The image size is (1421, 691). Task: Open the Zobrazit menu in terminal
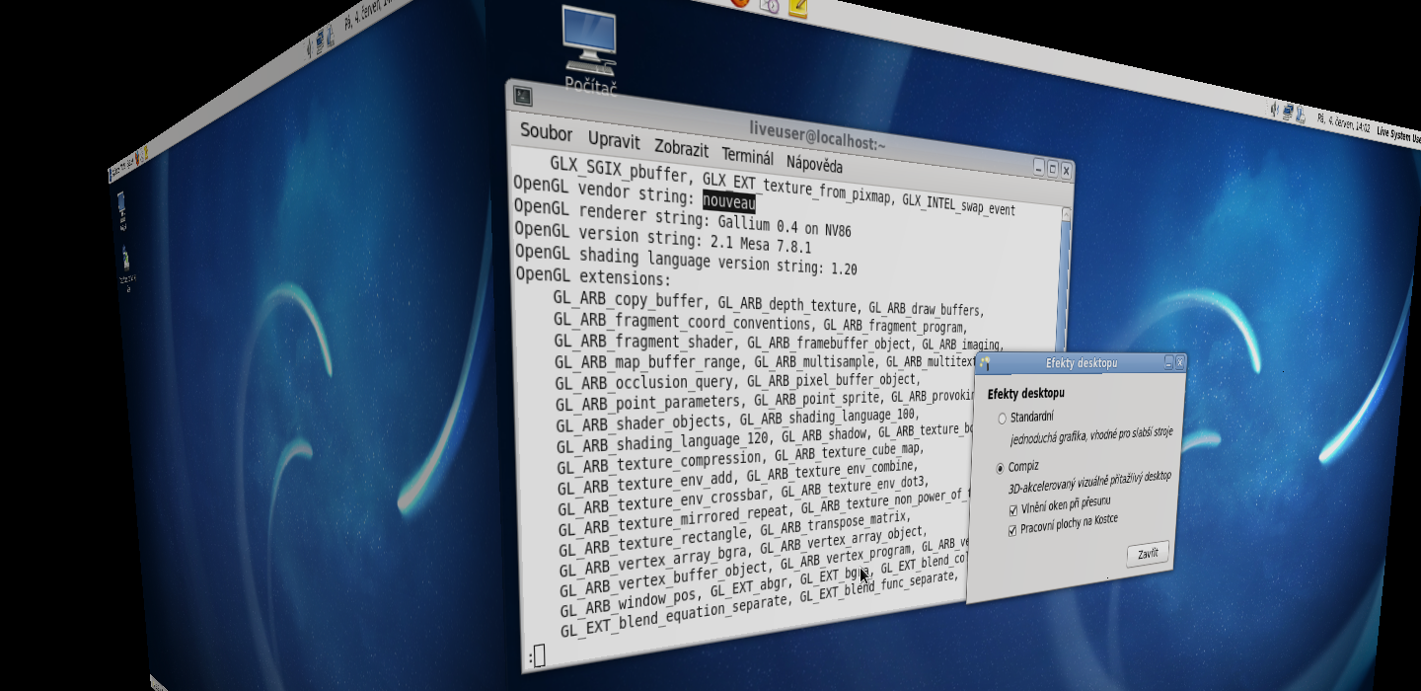pyautogui.click(x=681, y=149)
